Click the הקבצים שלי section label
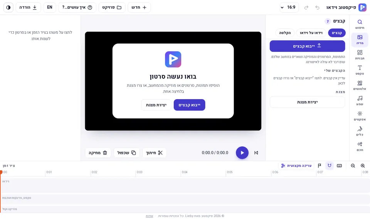370x219 pixels. click(335, 71)
